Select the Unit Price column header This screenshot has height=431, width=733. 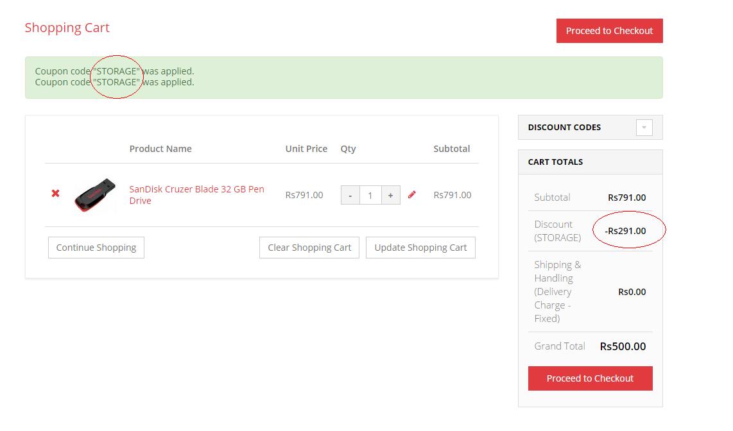click(x=306, y=149)
